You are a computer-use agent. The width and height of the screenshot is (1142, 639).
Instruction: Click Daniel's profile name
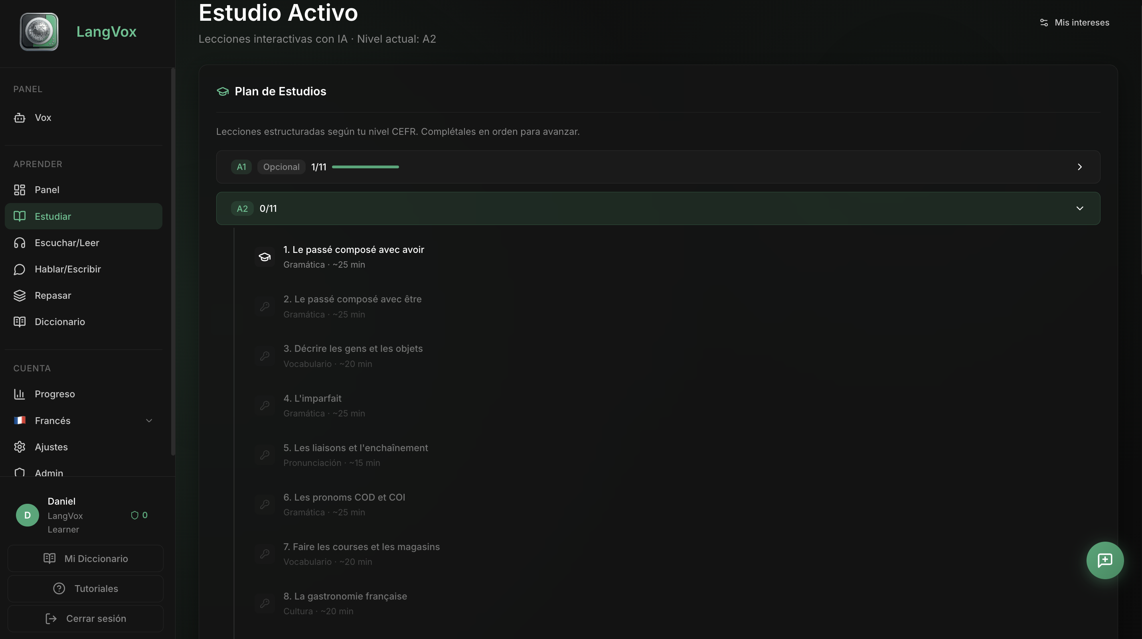coord(61,501)
